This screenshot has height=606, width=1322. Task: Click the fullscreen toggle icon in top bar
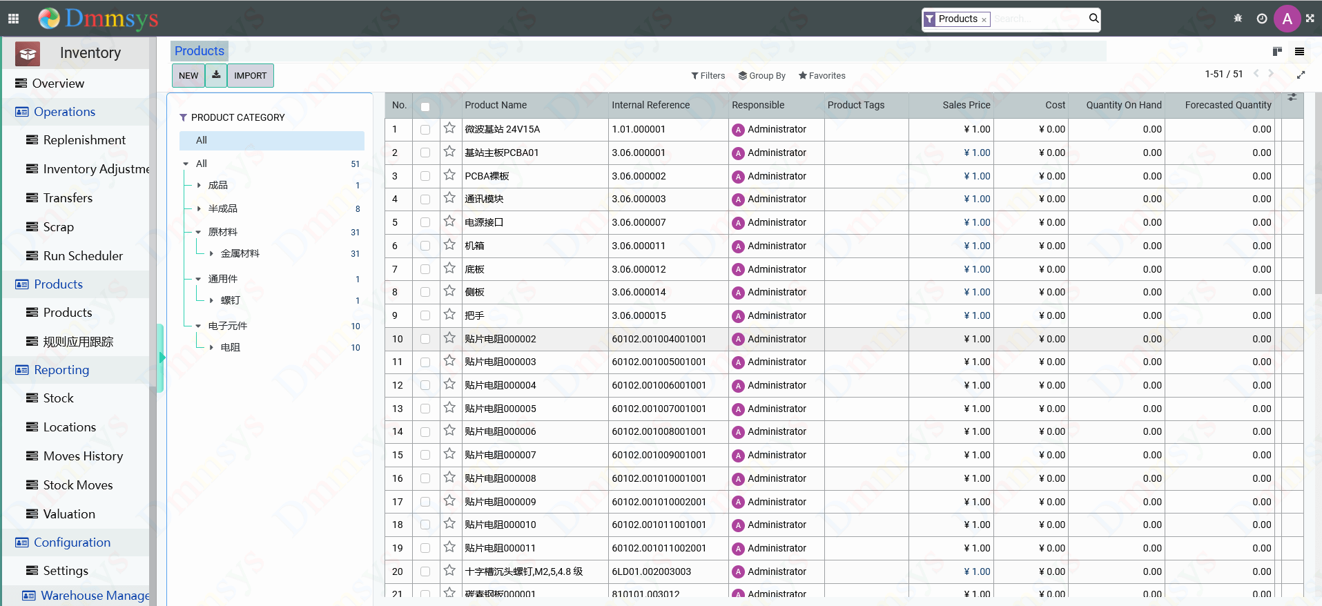(x=1310, y=19)
